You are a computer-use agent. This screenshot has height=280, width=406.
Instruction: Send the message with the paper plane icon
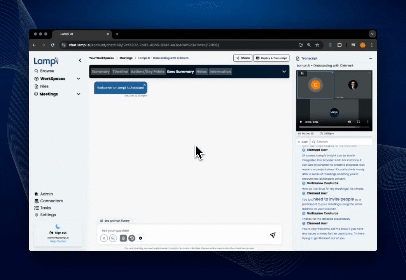(x=273, y=235)
